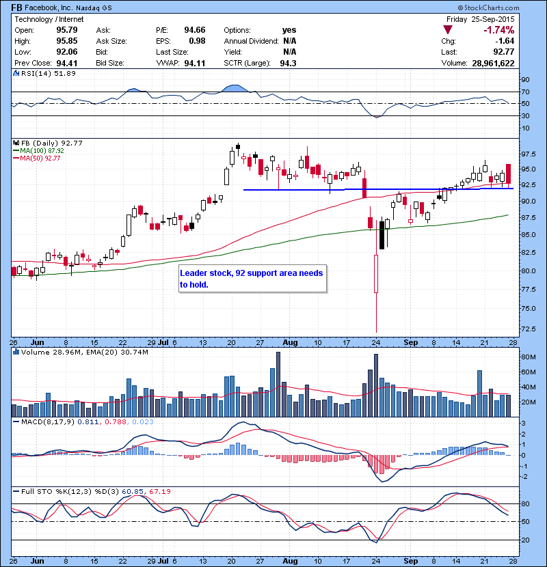Click the Volume value 28,961,622
Viewport: 547px width, 567px height.
point(493,64)
